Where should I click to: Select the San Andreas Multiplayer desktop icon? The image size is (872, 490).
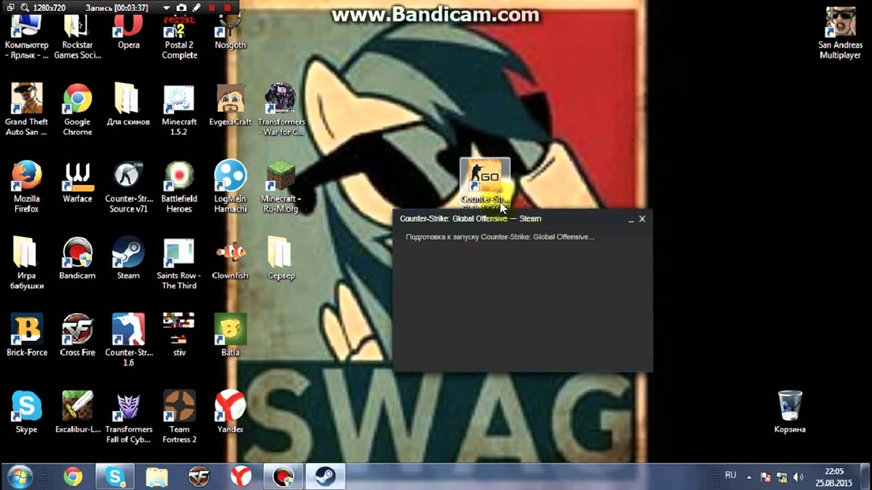click(840, 33)
